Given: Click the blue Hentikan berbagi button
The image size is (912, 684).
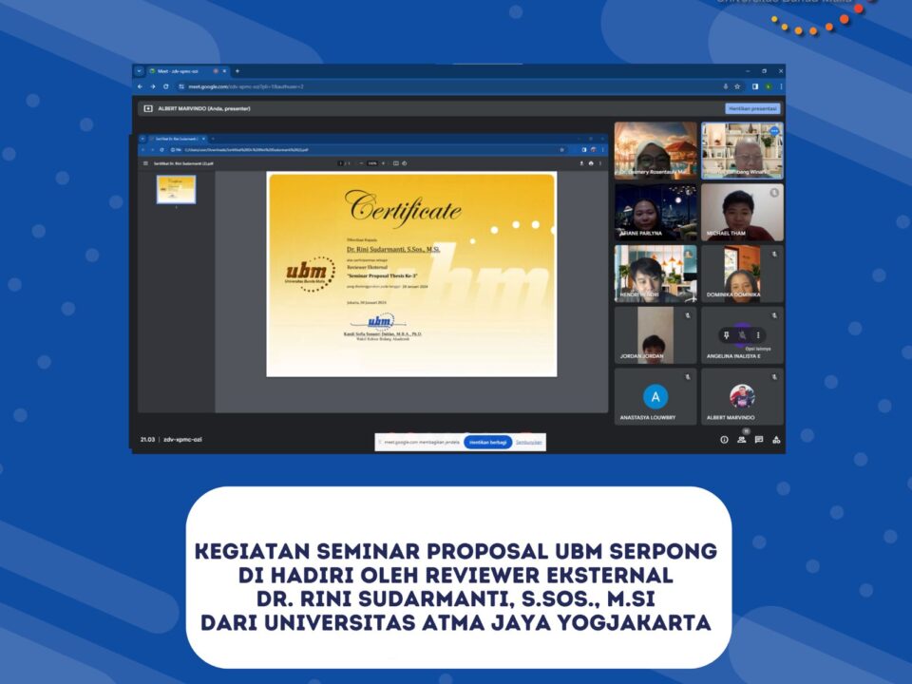Looking at the screenshot, I should [488, 443].
